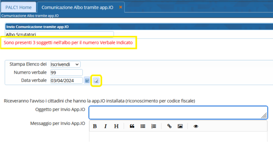The width and height of the screenshot is (273, 143).
Task: Toggle message preview with eye icon
Action: tap(196, 126)
